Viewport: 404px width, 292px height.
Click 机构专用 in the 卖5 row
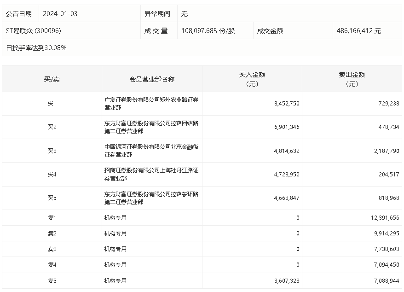click(115, 280)
